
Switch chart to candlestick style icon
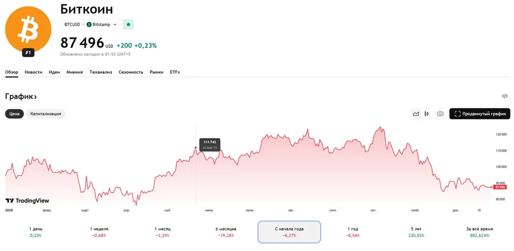click(x=426, y=114)
